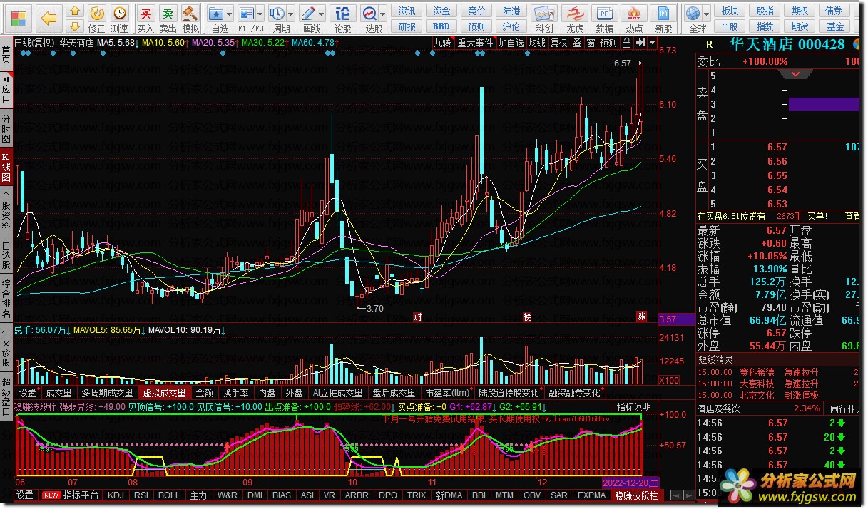
Task: Toggle 复权 price adjustment in chart header
Action: 559,43
